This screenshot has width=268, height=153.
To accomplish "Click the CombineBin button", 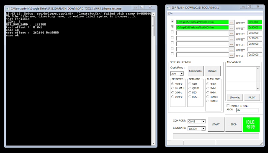I will (x=196, y=71).
